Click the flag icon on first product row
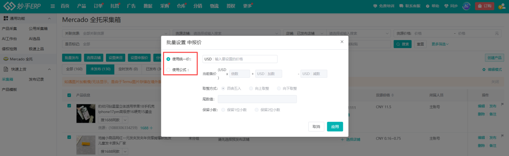 click(x=502, y=105)
